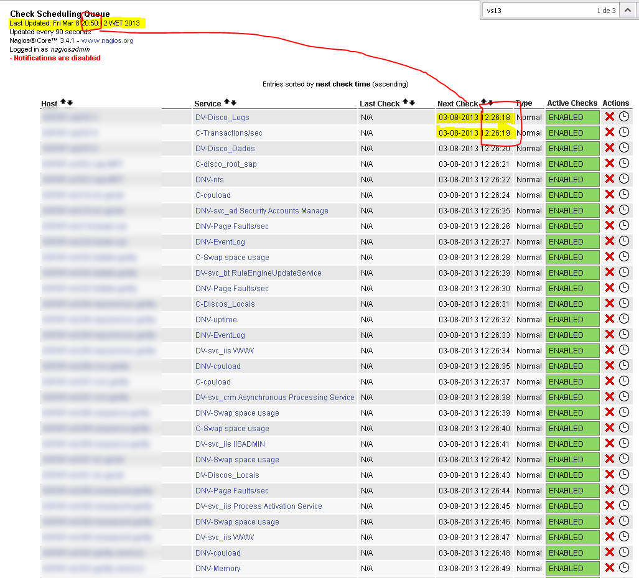The width and height of the screenshot is (639, 578).
Task: Disable active checks for DNV-nfs
Action: (x=609, y=179)
